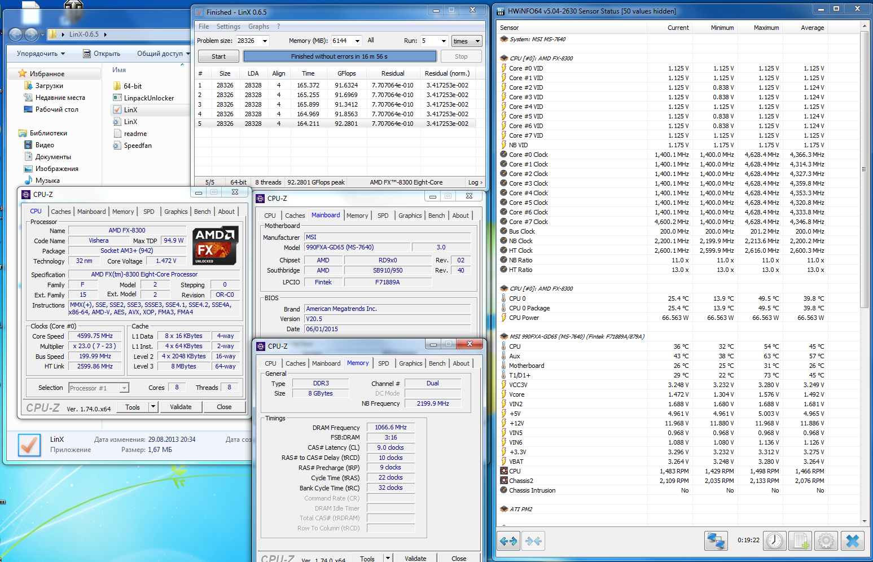Open the LinX Memory (MiB) dropdown
Viewport: 873px width, 562px height.
(x=357, y=41)
